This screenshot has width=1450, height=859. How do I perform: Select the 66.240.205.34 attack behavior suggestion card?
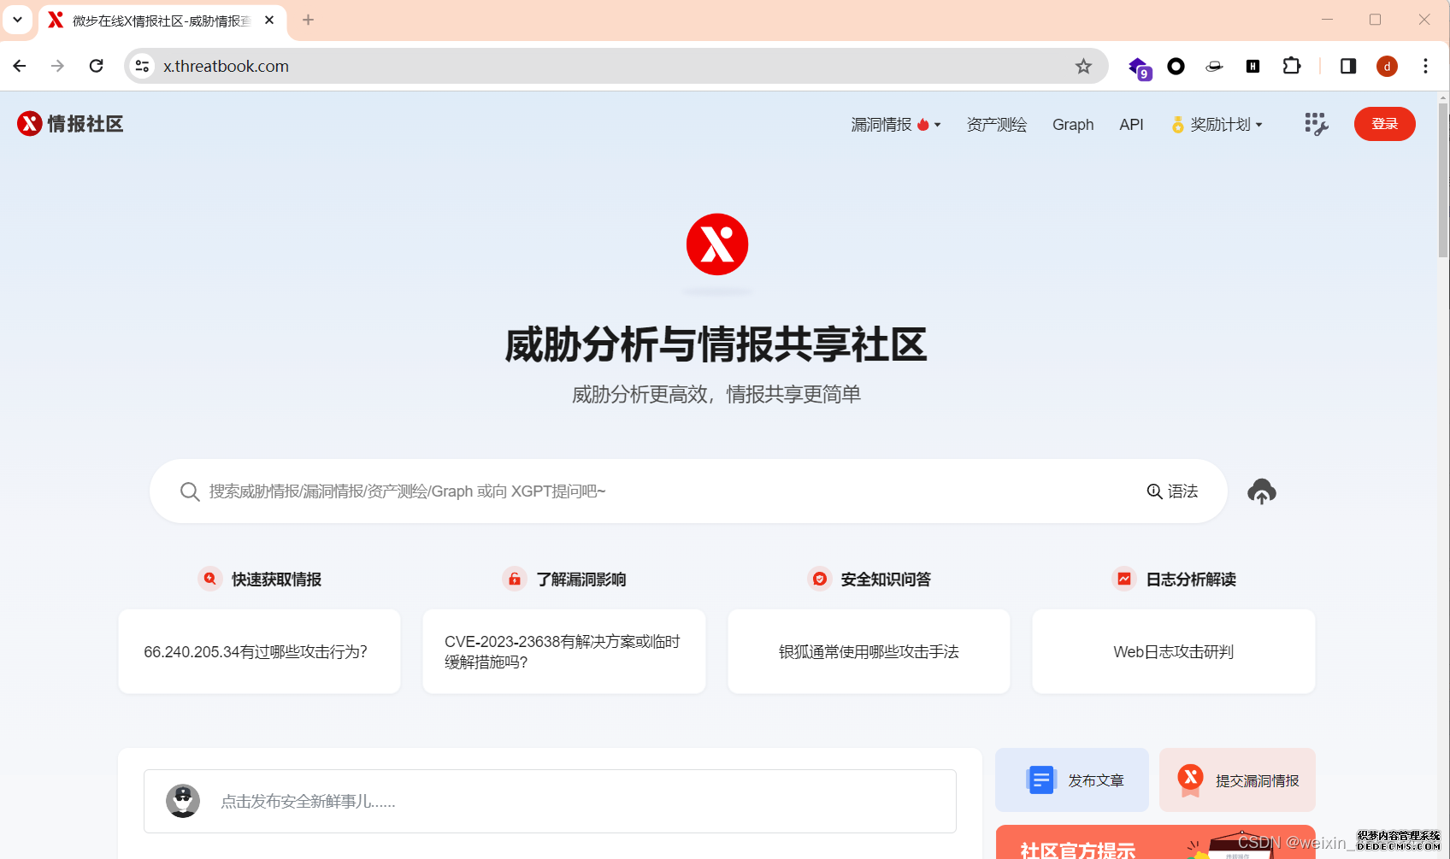[x=259, y=651]
